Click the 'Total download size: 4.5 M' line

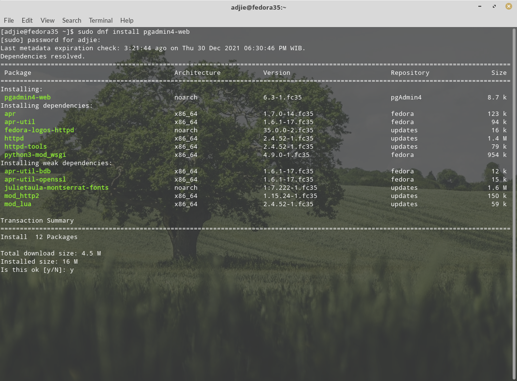pyautogui.click(x=51, y=254)
